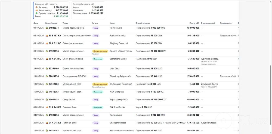Click the truck icon next to За перевозку

point(36,10)
